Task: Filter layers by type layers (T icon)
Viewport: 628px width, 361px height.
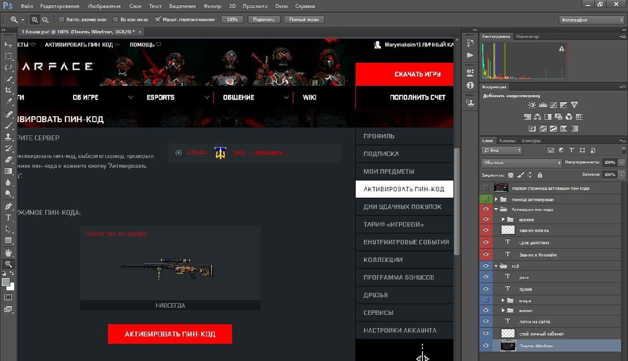Action: (x=572, y=150)
